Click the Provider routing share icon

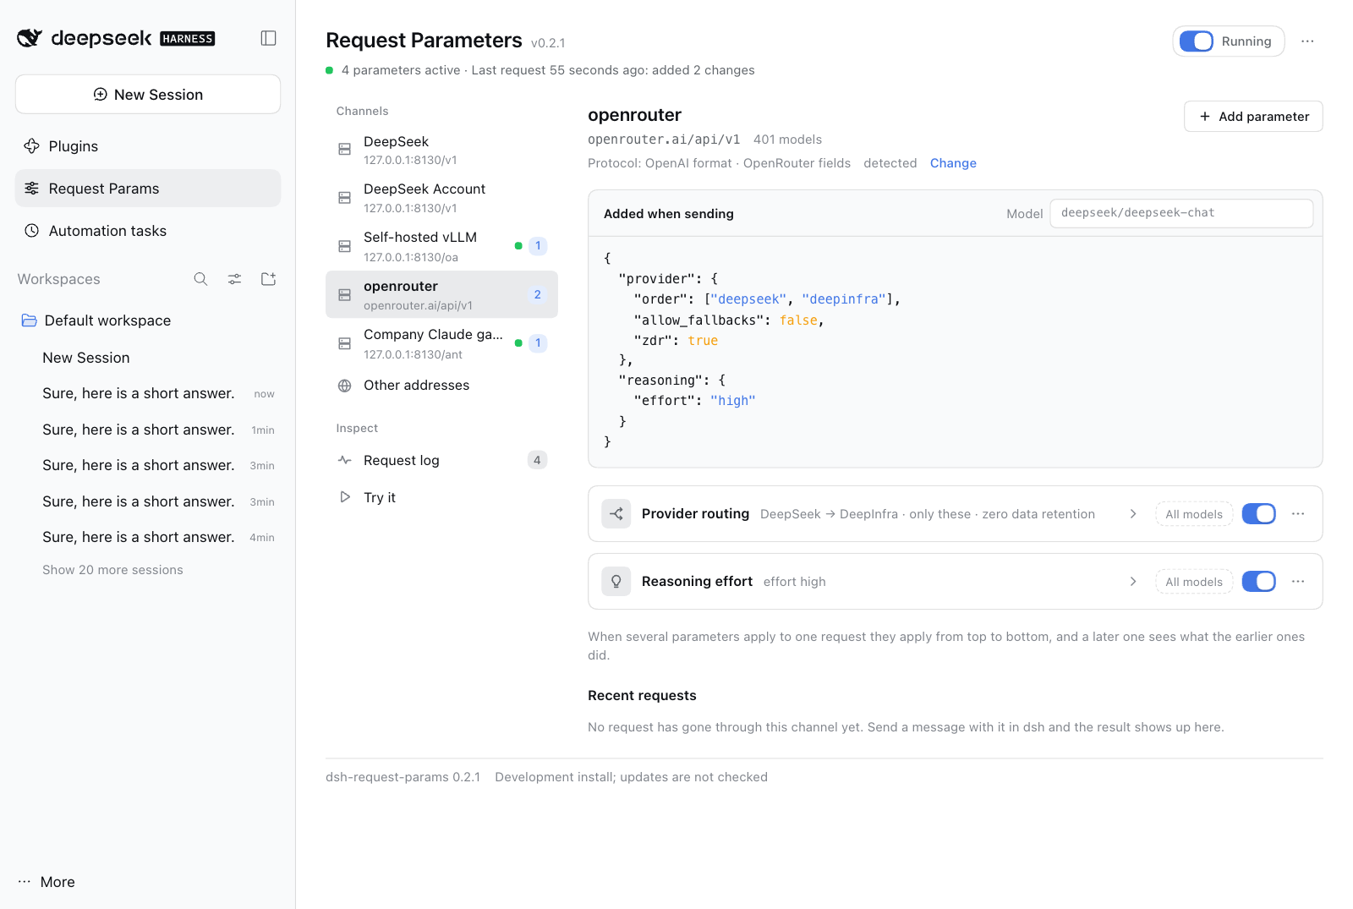point(616,514)
